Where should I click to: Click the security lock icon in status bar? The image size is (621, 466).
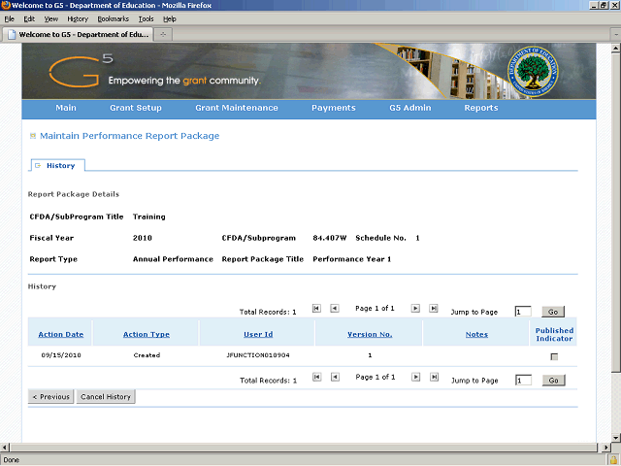pos(613,460)
